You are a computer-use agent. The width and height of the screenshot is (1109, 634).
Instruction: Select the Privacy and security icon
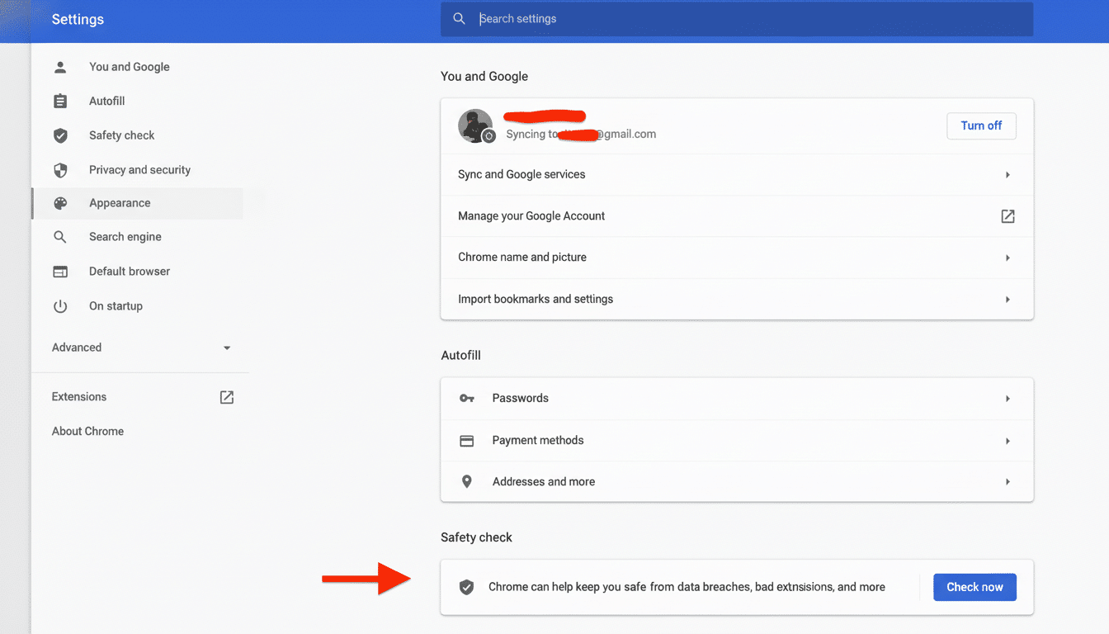pyautogui.click(x=60, y=169)
